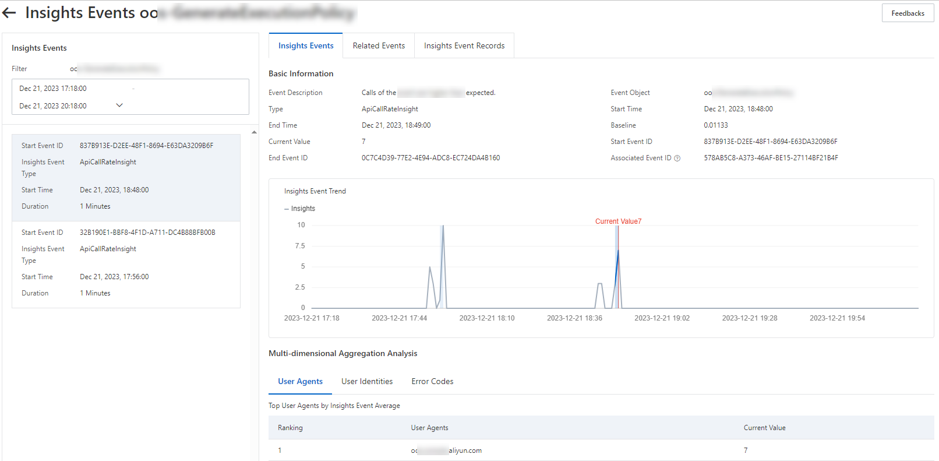939x461 pixels.
Task: Click the User Agents column header
Action: pos(429,428)
